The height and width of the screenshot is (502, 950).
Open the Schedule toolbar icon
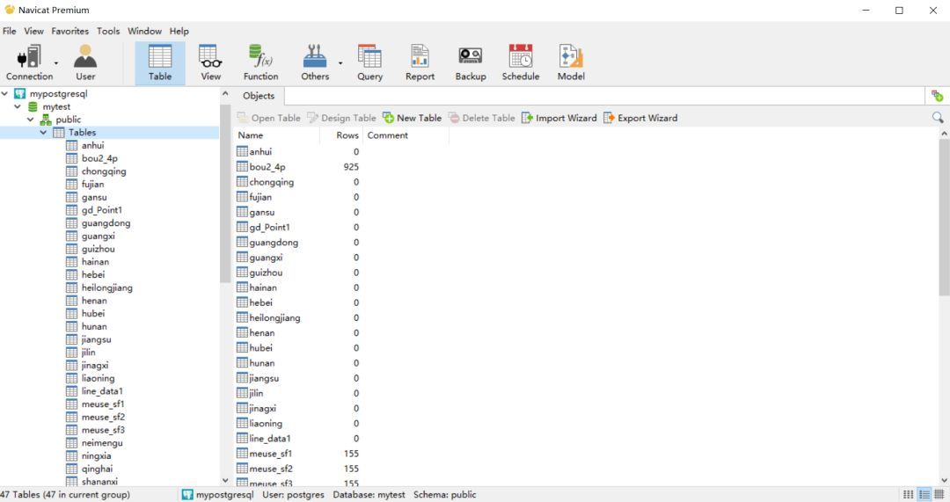[521, 63]
